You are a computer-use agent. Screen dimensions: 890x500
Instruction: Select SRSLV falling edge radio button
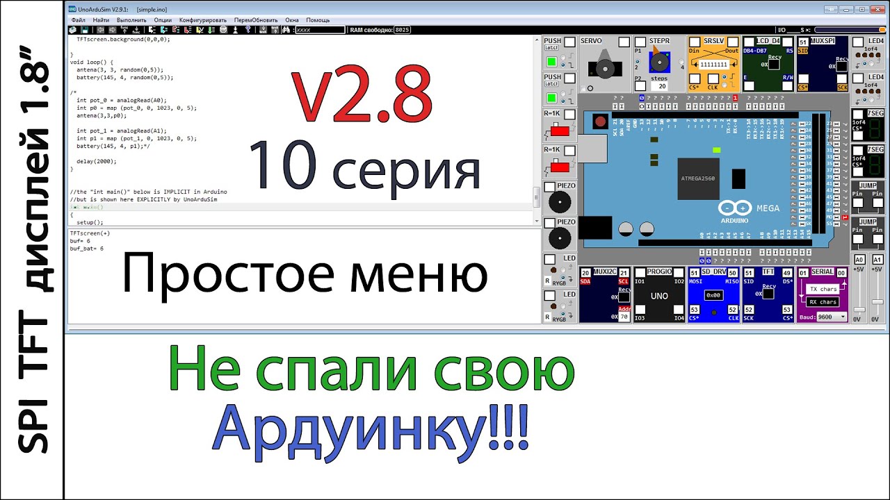(725, 85)
